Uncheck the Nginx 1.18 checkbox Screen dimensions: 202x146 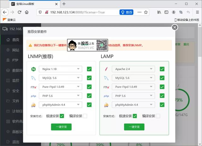tap(89, 69)
